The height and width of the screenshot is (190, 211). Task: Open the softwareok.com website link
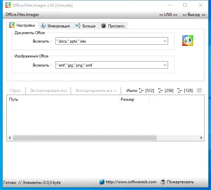[131, 182]
